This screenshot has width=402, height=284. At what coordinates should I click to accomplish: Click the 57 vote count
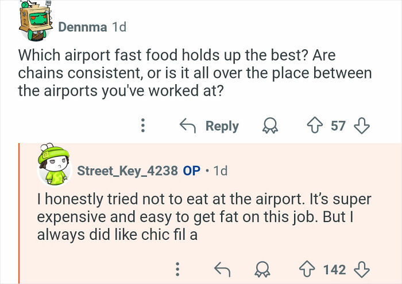(338, 126)
